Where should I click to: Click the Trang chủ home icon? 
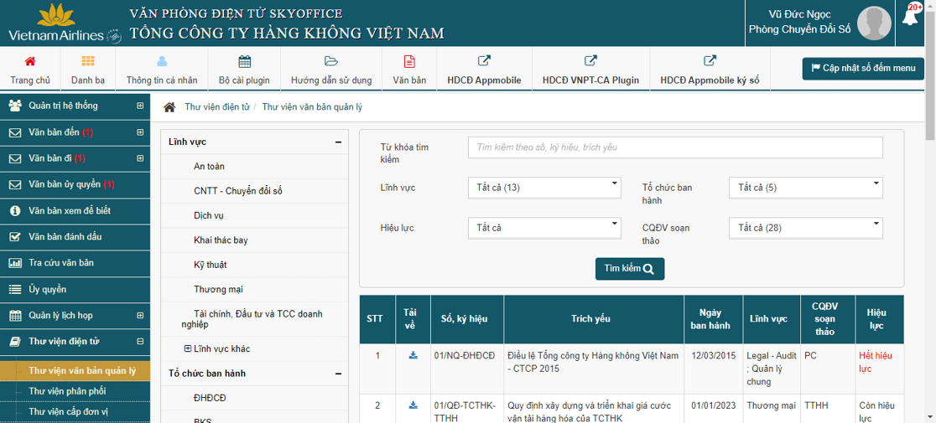(x=30, y=61)
